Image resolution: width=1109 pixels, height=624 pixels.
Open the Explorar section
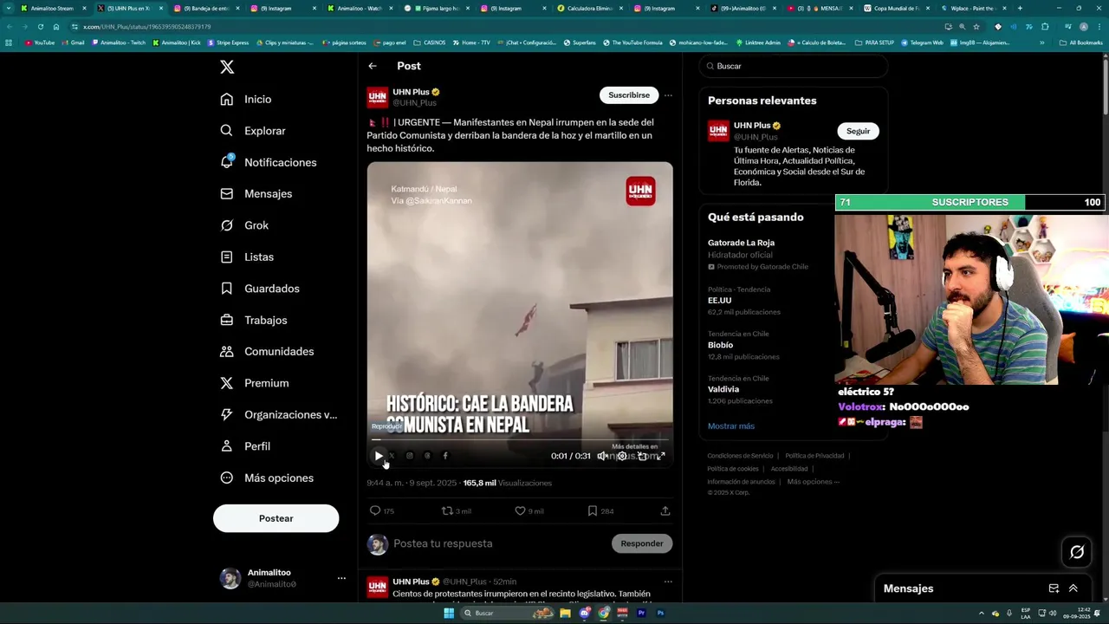coord(253,131)
